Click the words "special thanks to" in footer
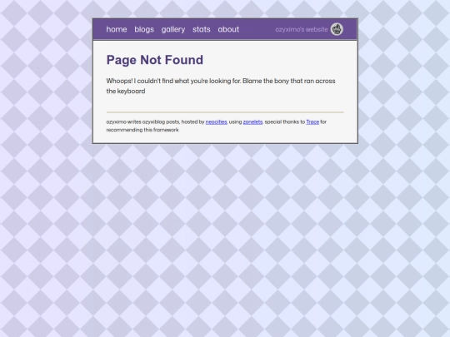Image resolution: width=450 pixels, height=337 pixels. pyautogui.click(x=285, y=121)
